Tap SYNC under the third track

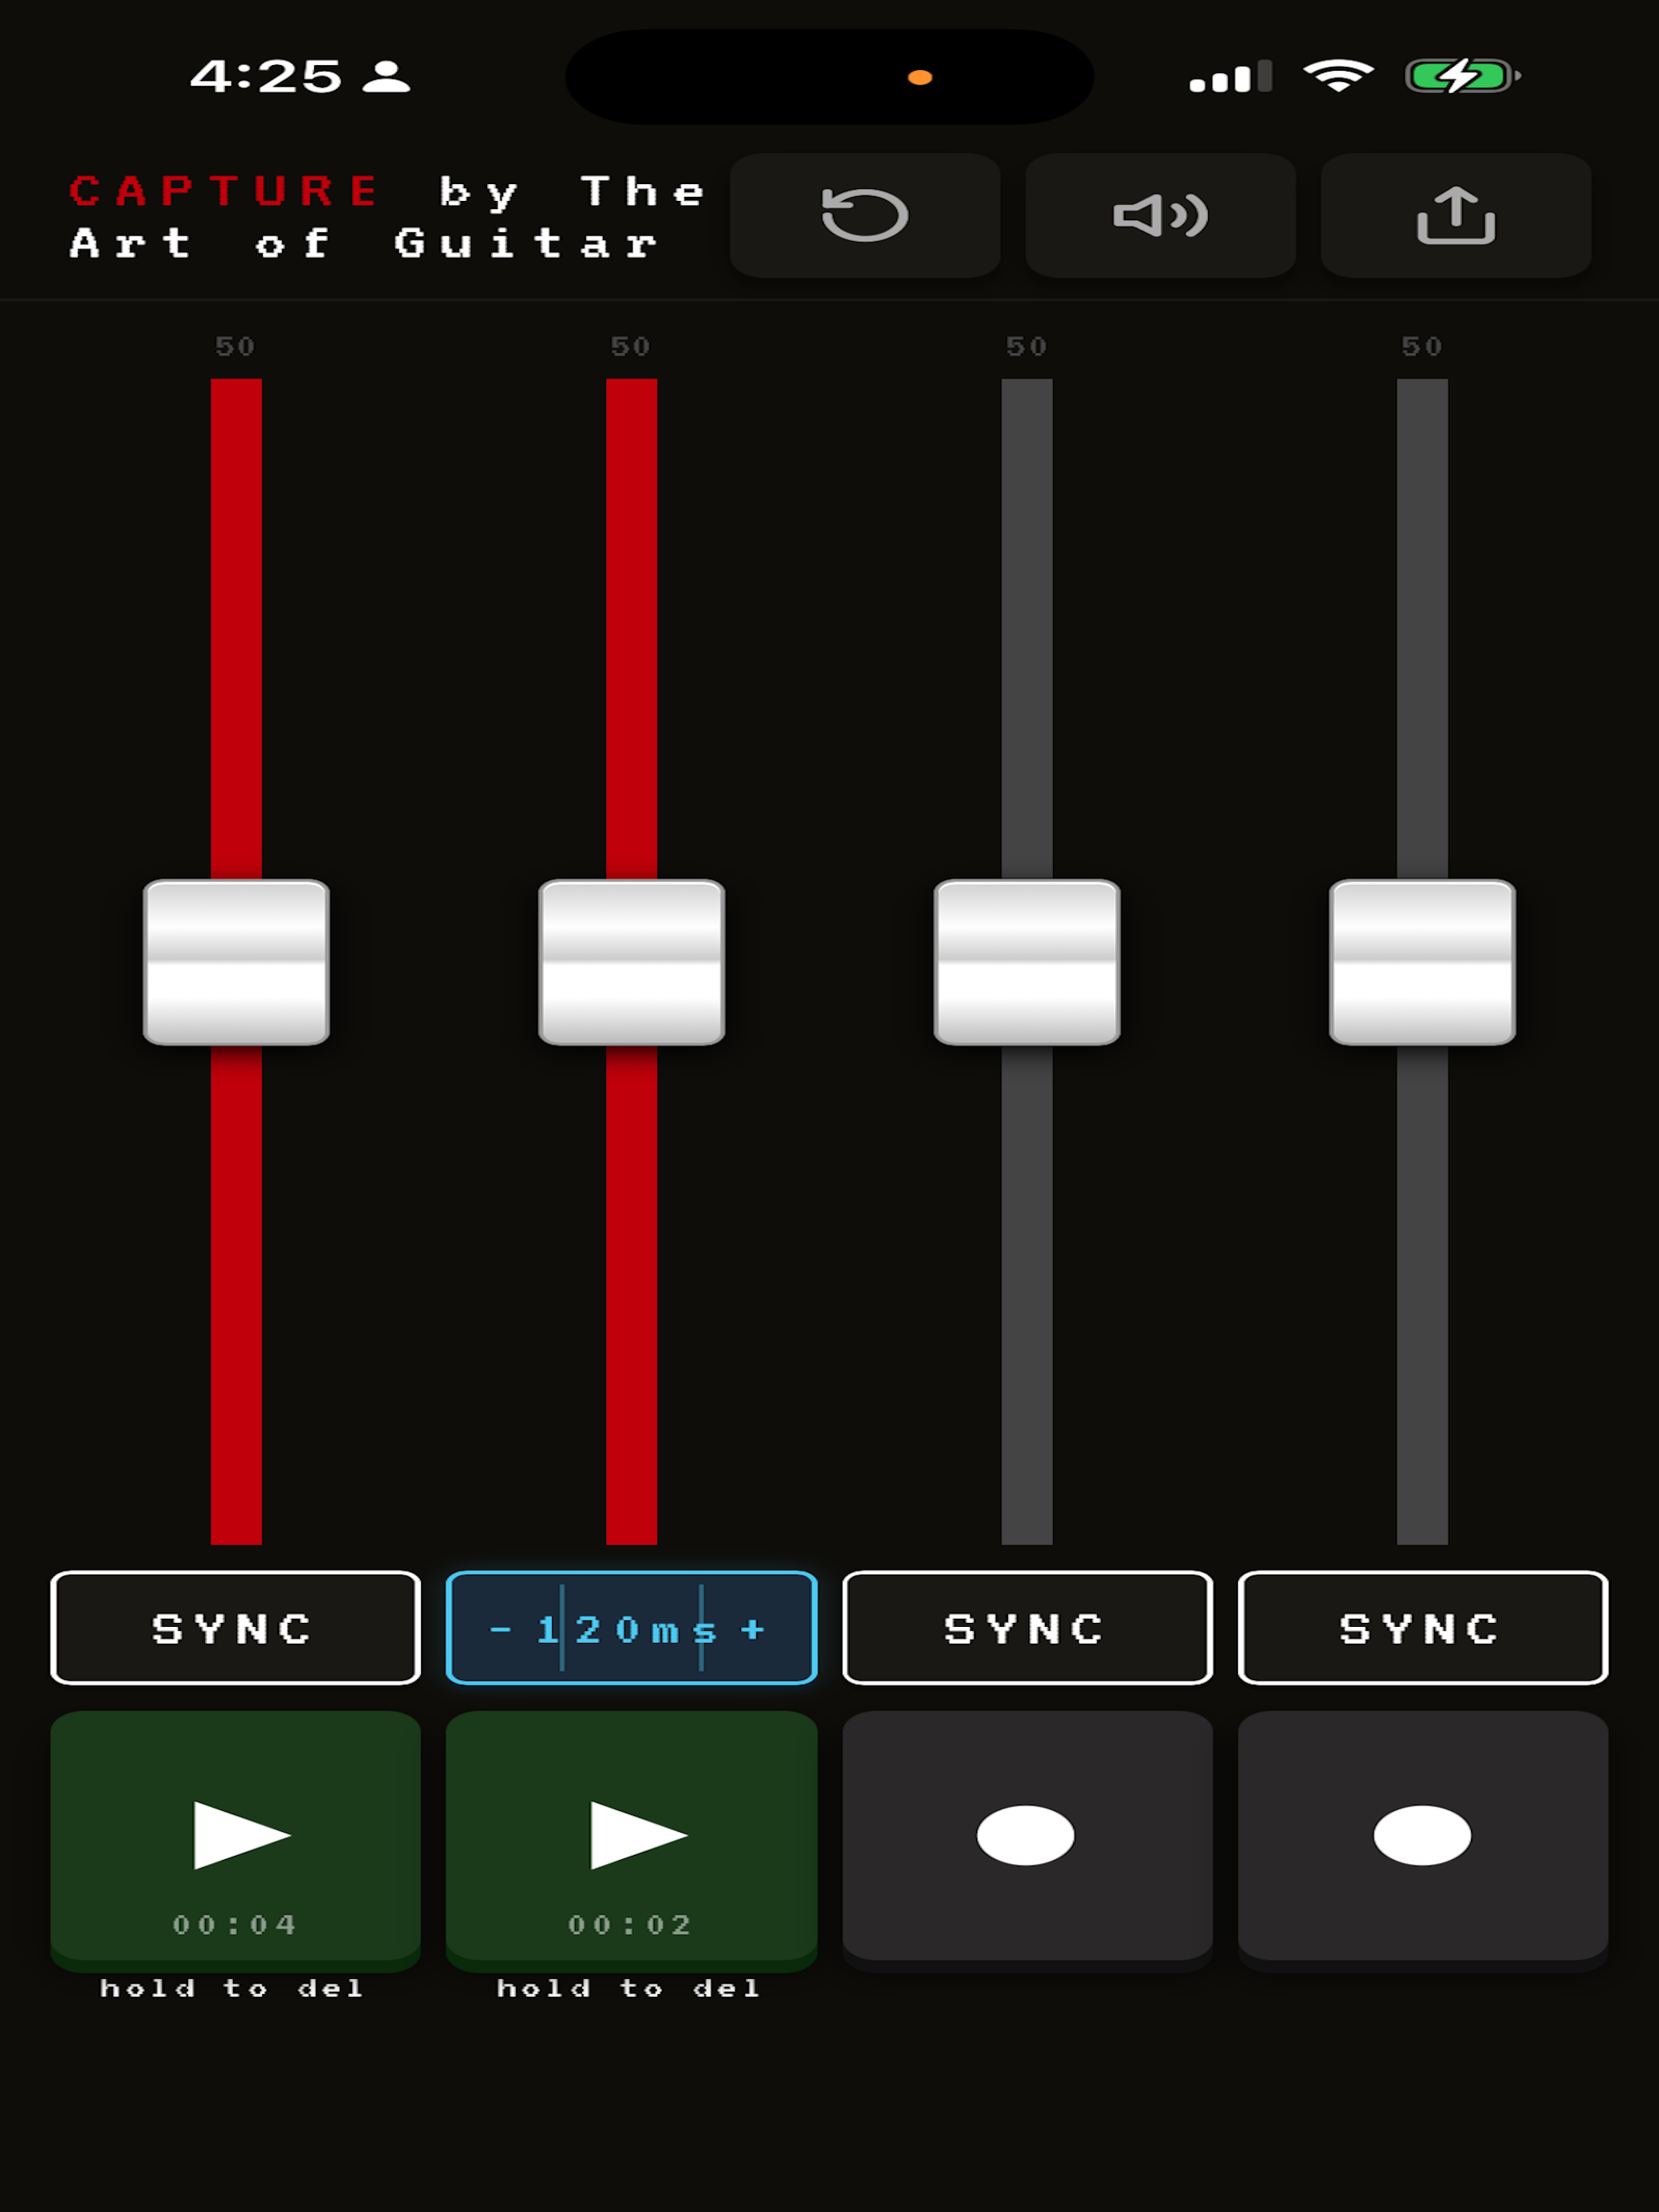1027,1628
